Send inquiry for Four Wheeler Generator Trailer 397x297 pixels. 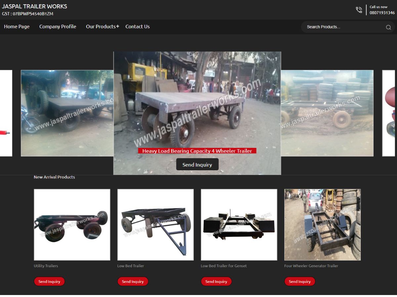tap(299, 281)
